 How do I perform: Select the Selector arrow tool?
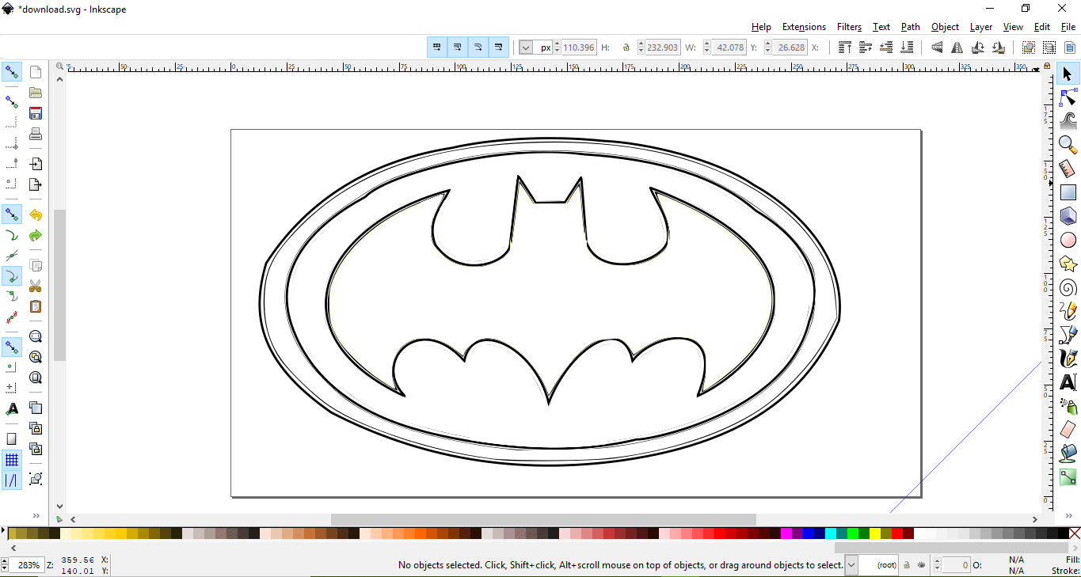pyautogui.click(x=1068, y=74)
